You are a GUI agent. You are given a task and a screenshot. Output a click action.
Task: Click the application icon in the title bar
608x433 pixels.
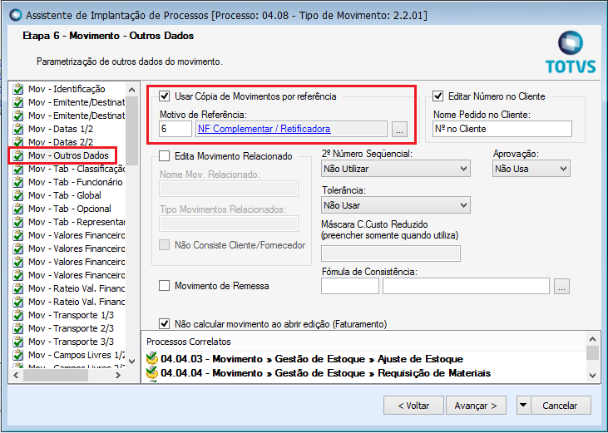[15, 16]
